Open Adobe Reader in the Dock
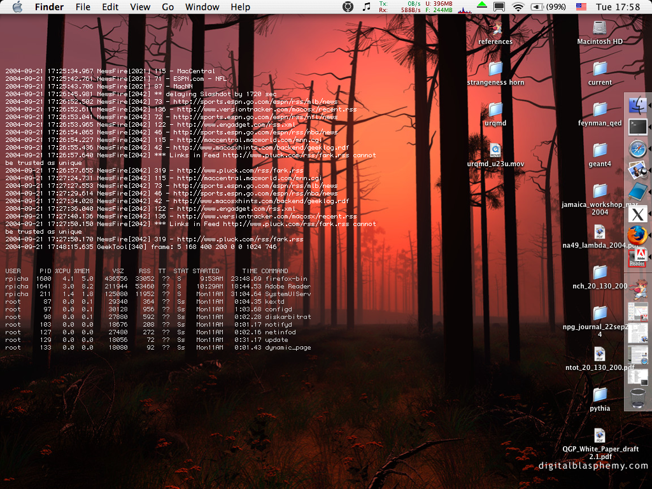Screen dimensions: 652x489 click(x=637, y=257)
